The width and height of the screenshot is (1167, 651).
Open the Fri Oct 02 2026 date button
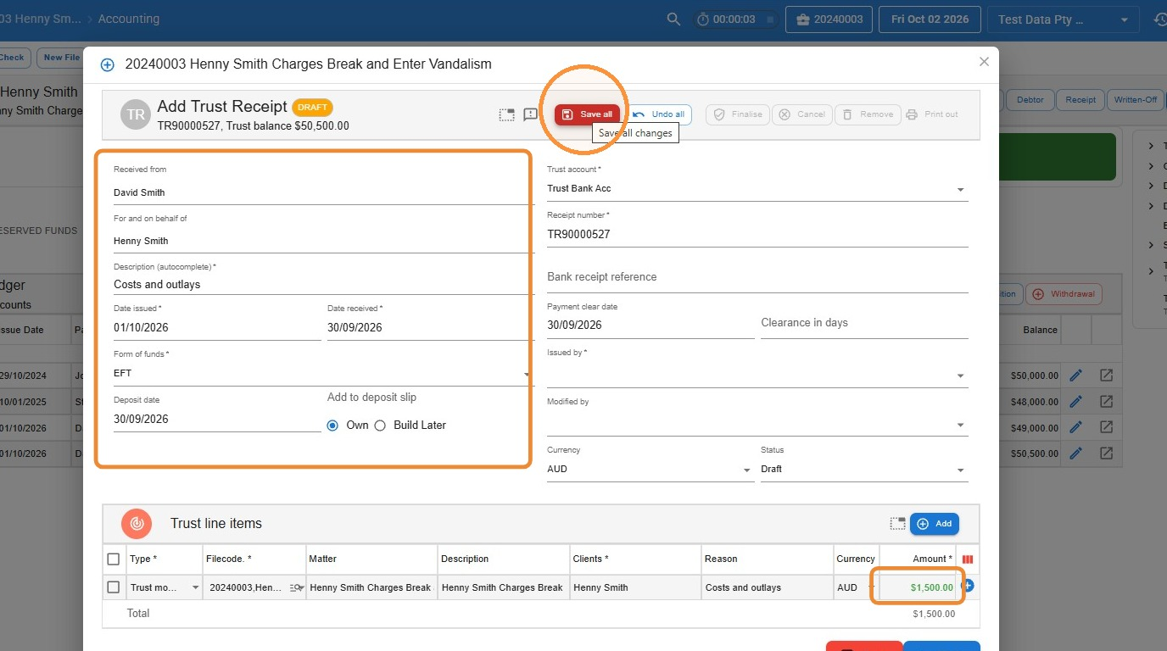[x=930, y=19]
